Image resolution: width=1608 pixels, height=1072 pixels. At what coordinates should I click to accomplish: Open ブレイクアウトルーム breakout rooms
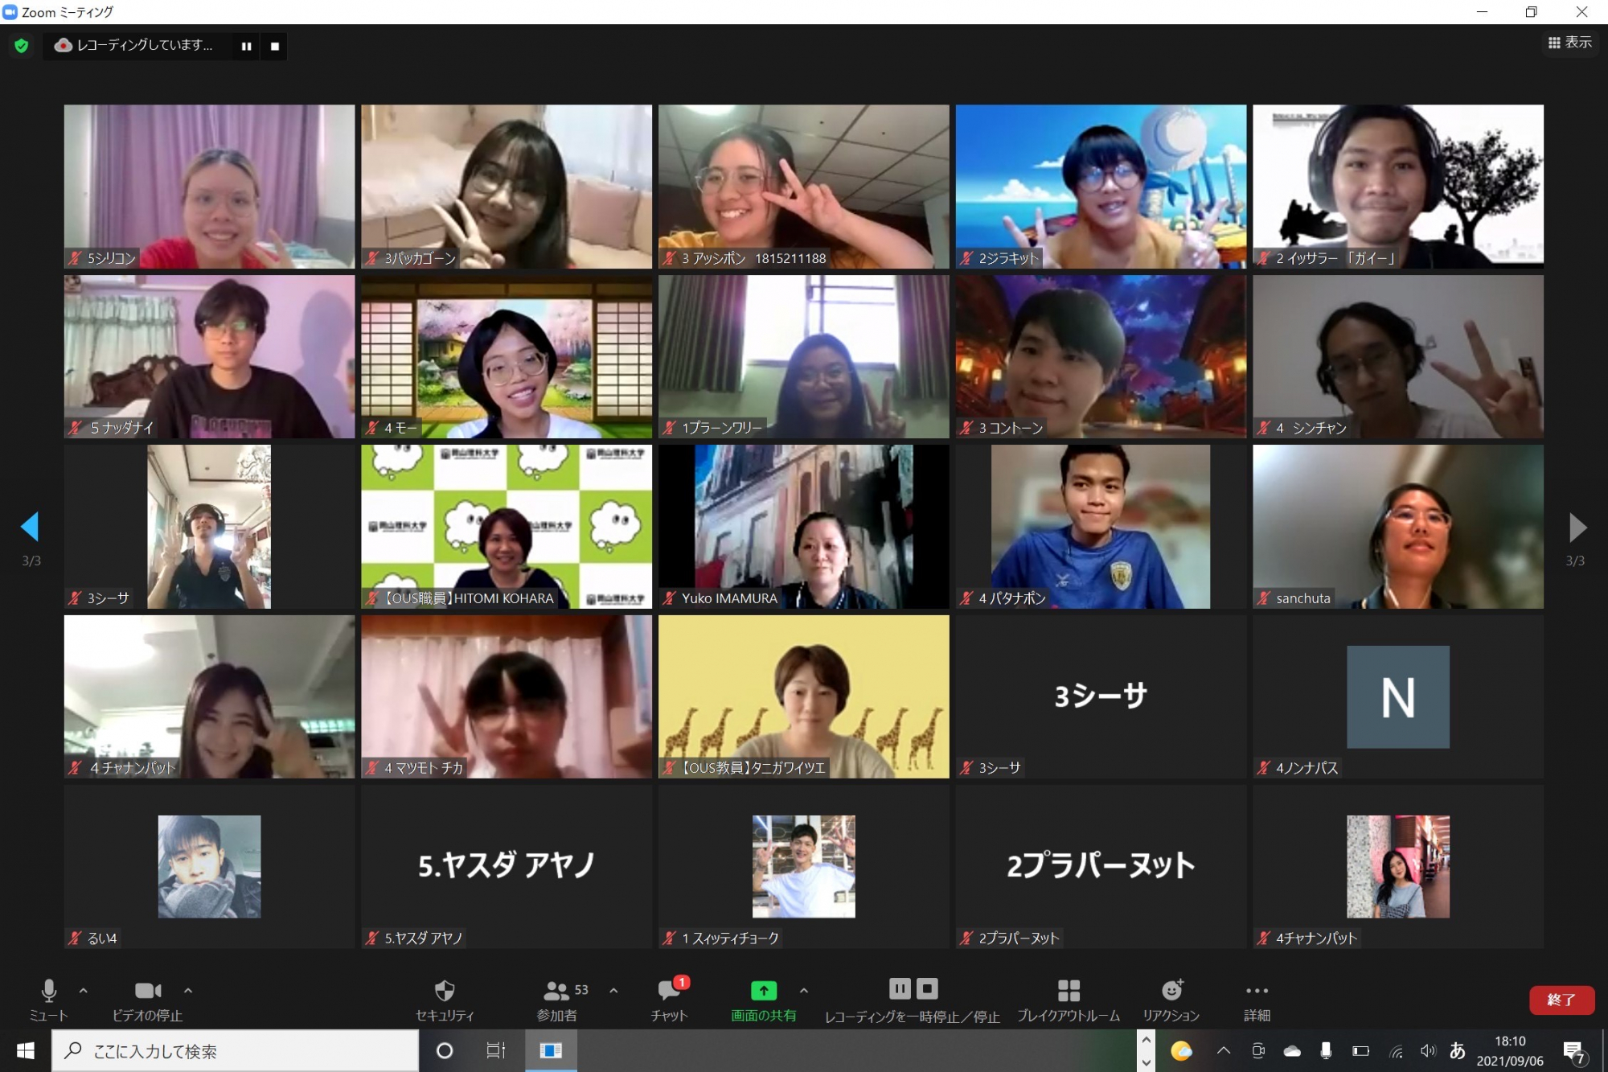(1069, 1000)
